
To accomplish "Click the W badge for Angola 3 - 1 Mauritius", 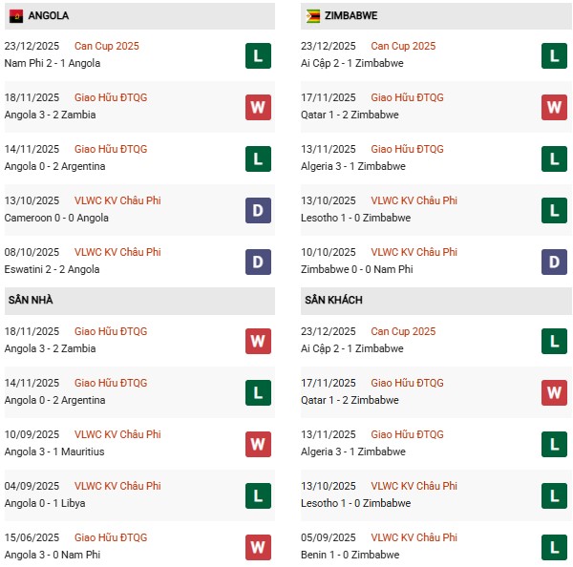I will click(x=257, y=444).
